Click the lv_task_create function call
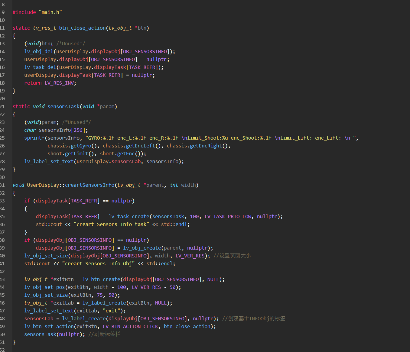This screenshot has width=410, height=352. (x=129, y=216)
